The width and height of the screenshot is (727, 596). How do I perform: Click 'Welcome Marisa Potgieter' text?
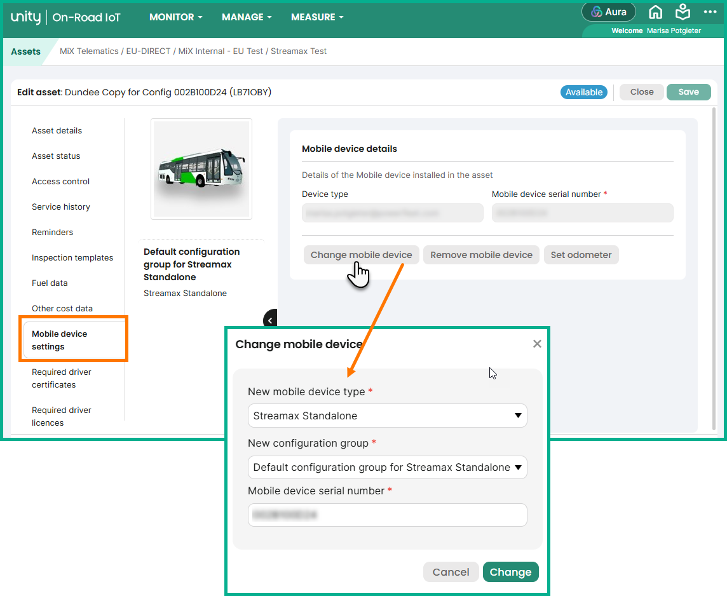656,30
